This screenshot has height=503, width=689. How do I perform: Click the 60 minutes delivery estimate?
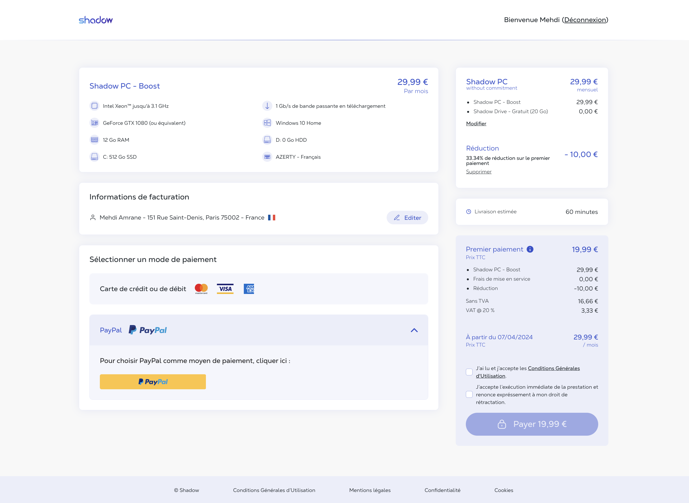582,212
